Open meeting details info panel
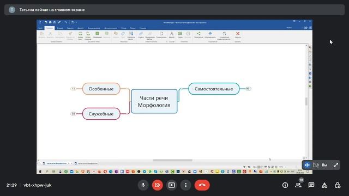The height and width of the screenshot is (196, 349). point(285,185)
